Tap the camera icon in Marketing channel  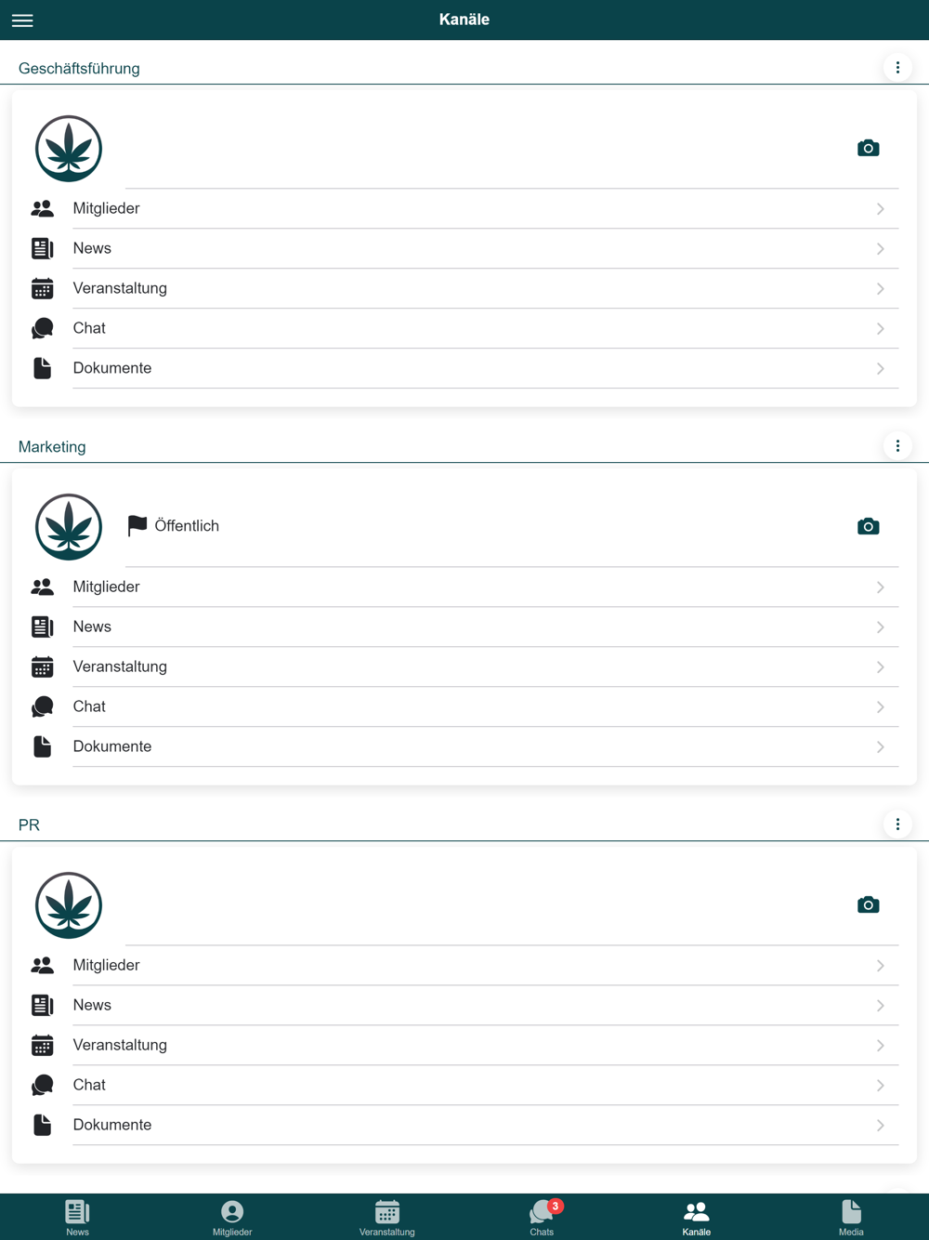pos(868,526)
